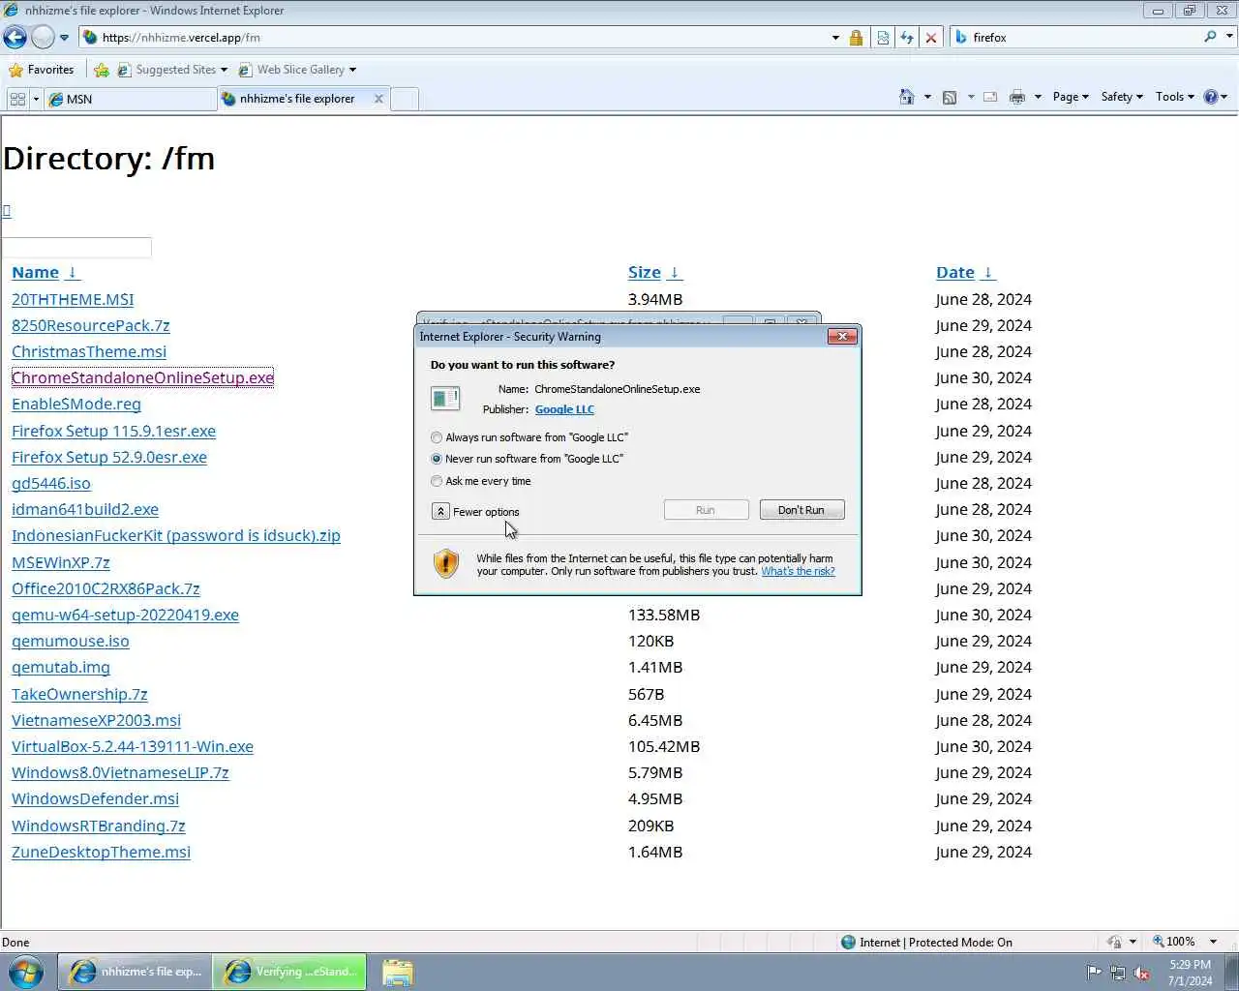Click the Refresh icon in address bar

(907, 37)
